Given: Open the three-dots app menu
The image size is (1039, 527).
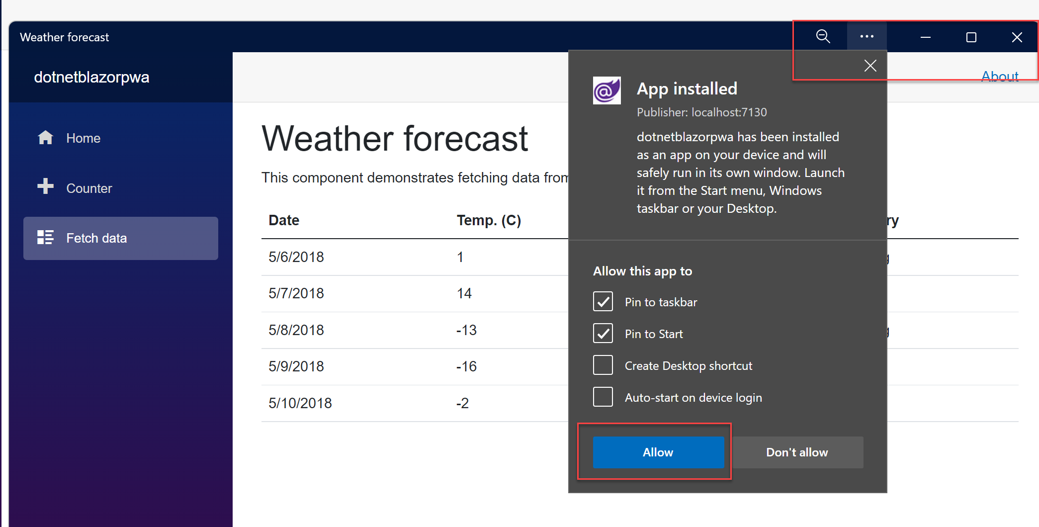Looking at the screenshot, I should click(866, 36).
